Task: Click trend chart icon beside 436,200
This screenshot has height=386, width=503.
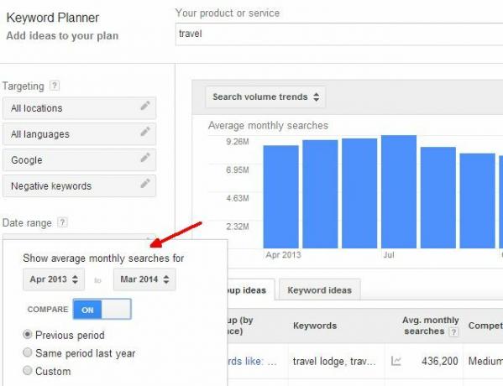Action: 396,361
